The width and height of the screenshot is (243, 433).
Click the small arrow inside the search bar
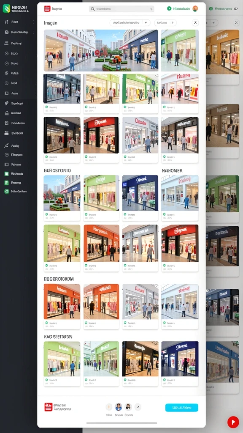pos(151,9)
